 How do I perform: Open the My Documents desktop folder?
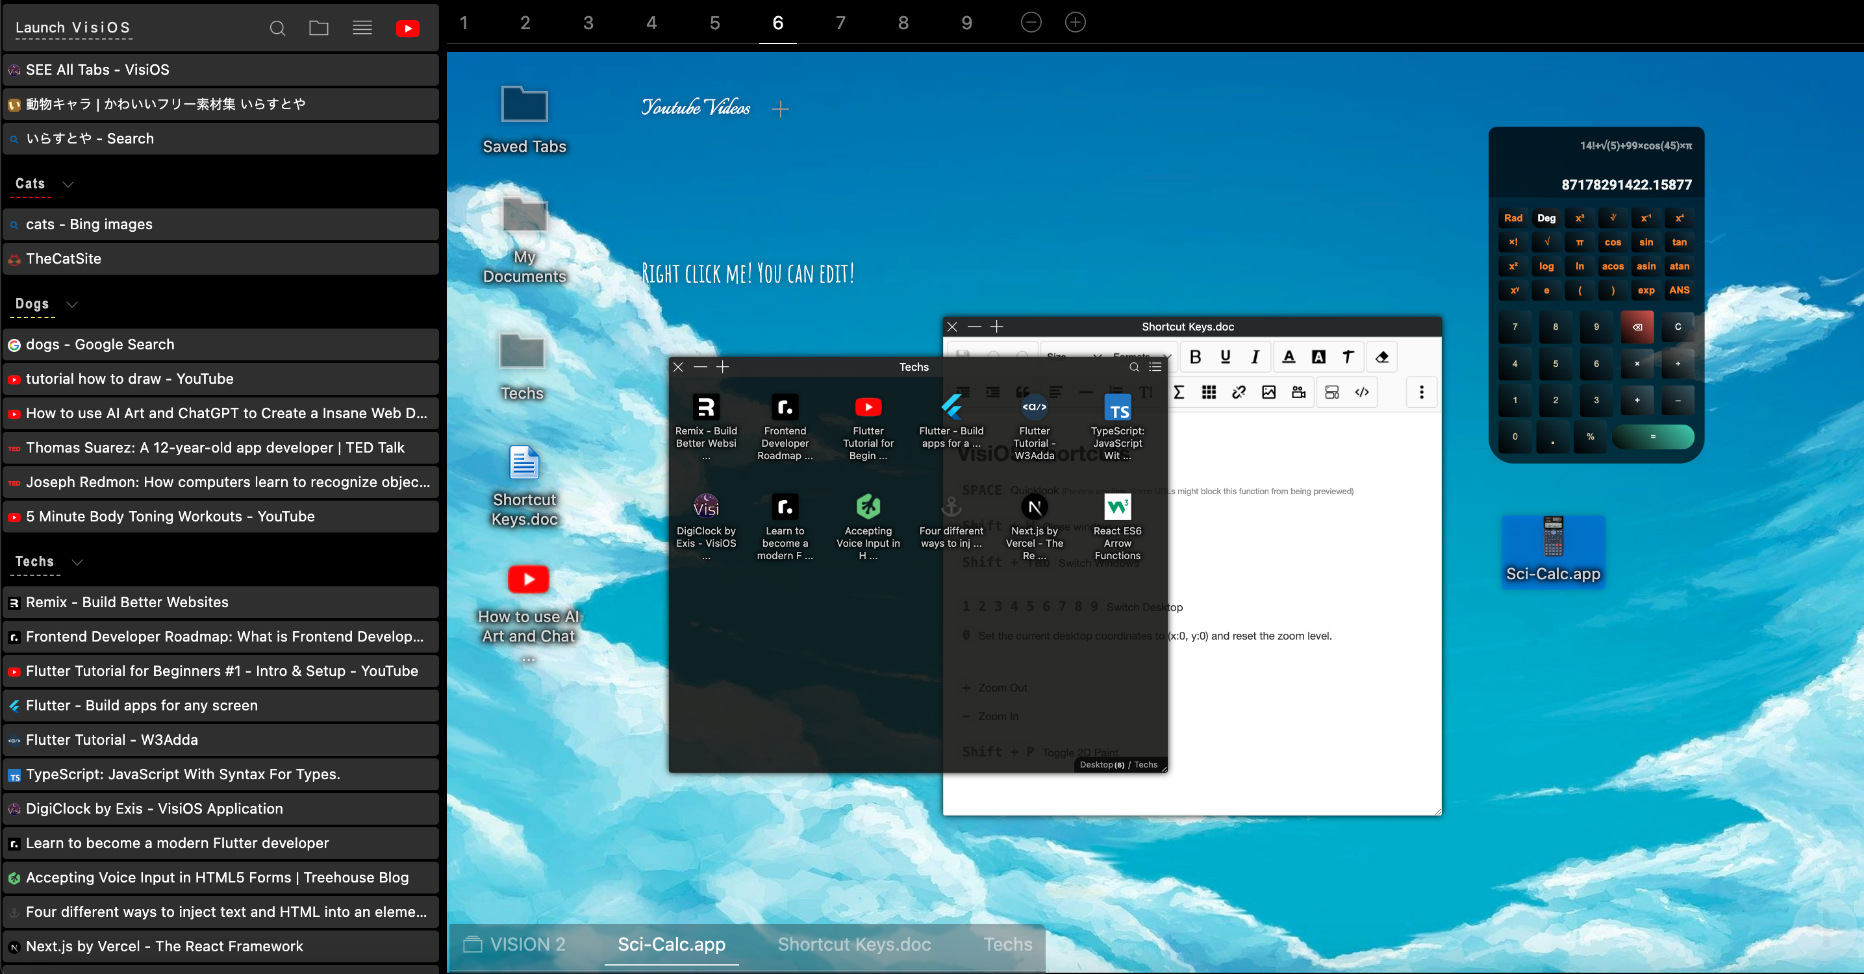pyautogui.click(x=525, y=240)
